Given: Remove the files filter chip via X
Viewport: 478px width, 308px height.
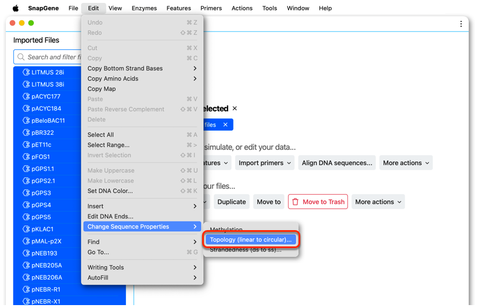Looking at the screenshot, I should tap(225, 124).
